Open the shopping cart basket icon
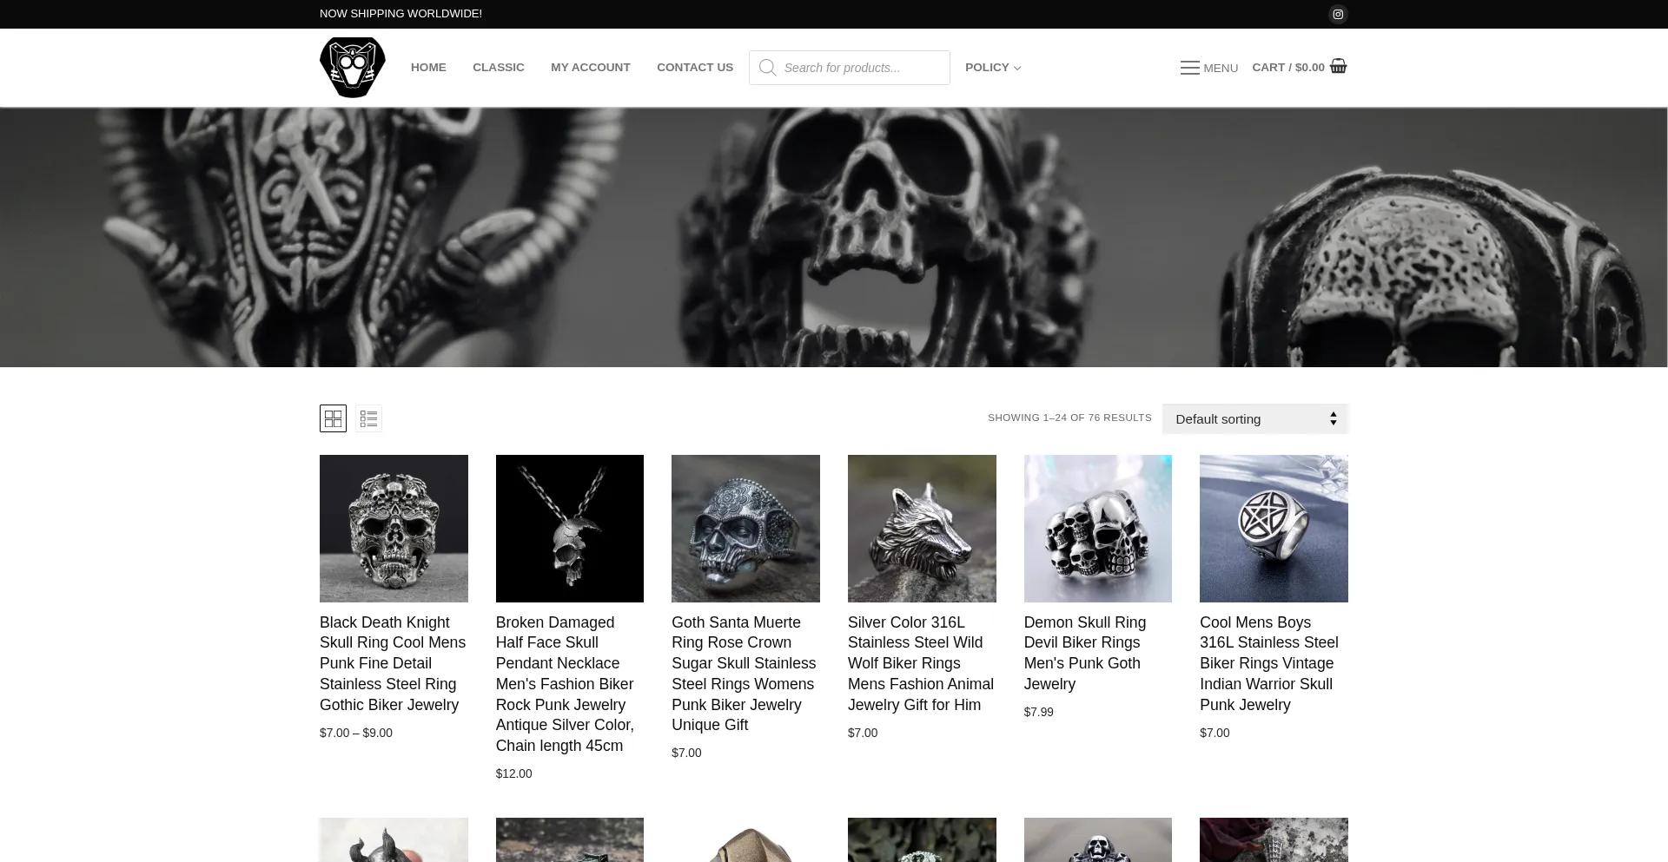 tap(1338, 67)
